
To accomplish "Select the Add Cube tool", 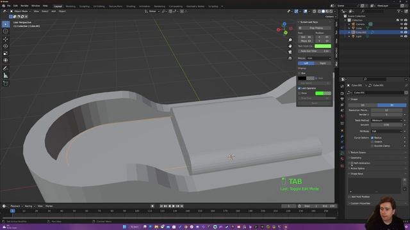I will 6,84.
